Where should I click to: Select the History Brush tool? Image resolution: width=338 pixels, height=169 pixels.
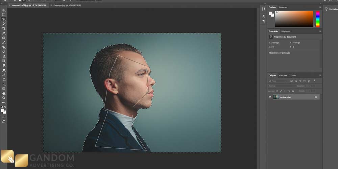tap(4, 52)
